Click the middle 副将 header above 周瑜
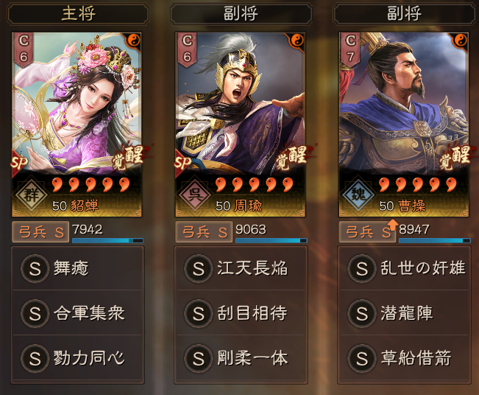The width and height of the screenshot is (479, 395). 241,14
